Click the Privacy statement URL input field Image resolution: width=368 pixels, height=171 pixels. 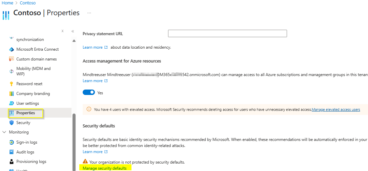[x=227, y=33]
